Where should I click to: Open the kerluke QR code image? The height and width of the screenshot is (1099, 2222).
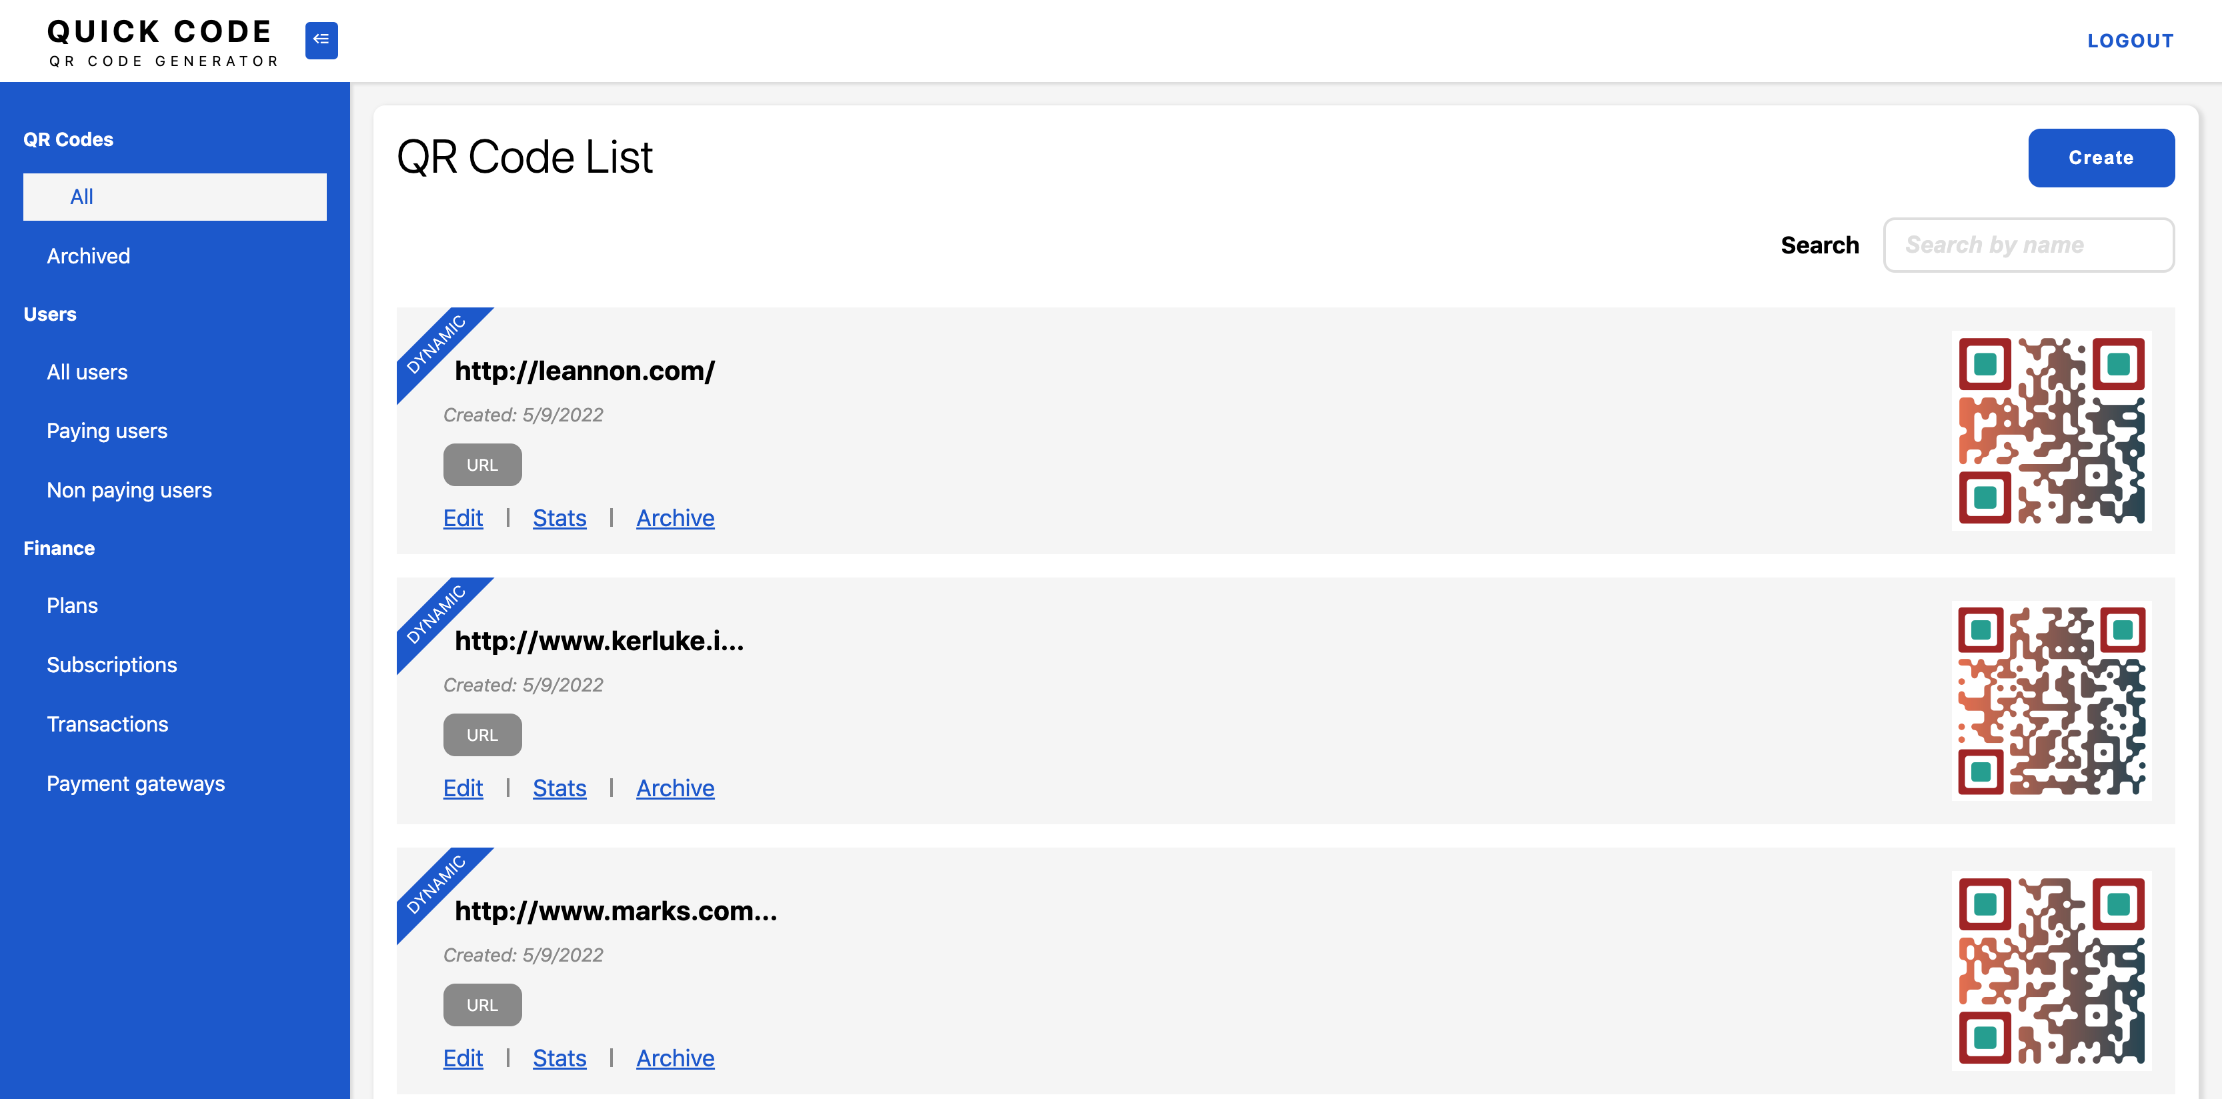coord(2051,700)
